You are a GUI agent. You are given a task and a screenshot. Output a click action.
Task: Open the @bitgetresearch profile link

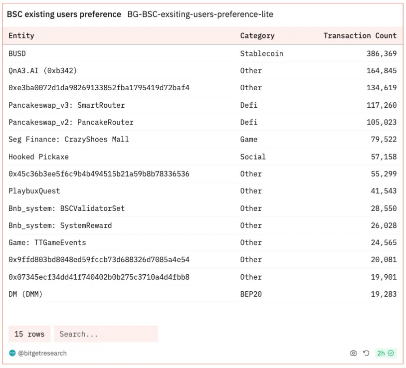click(x=42, y=353)
